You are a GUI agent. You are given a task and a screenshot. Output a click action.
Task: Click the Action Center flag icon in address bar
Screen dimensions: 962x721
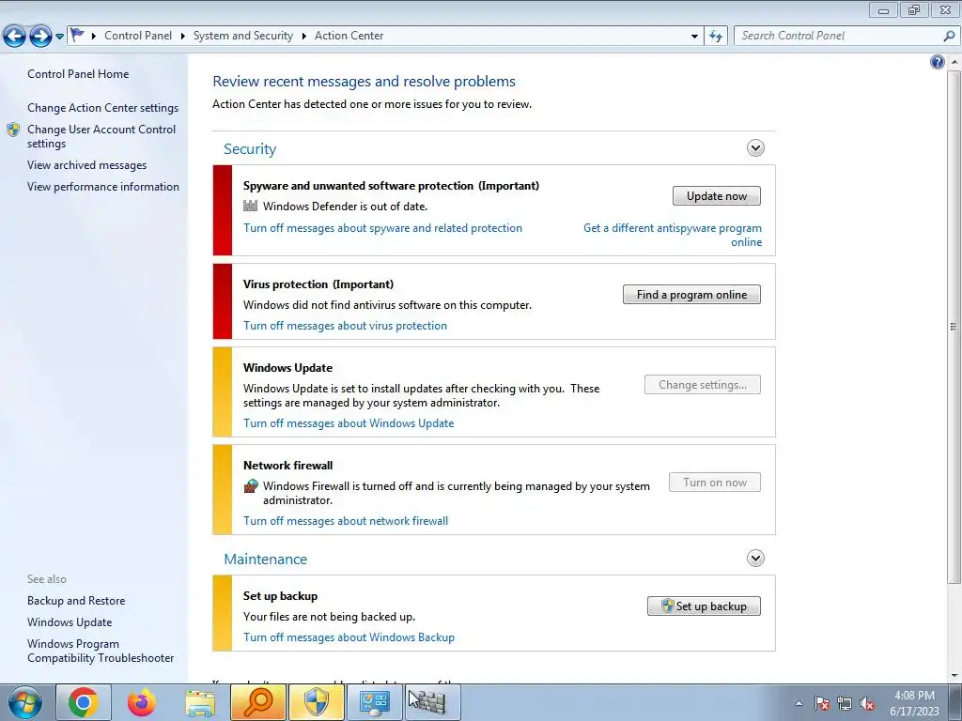(x=77, y=35)
